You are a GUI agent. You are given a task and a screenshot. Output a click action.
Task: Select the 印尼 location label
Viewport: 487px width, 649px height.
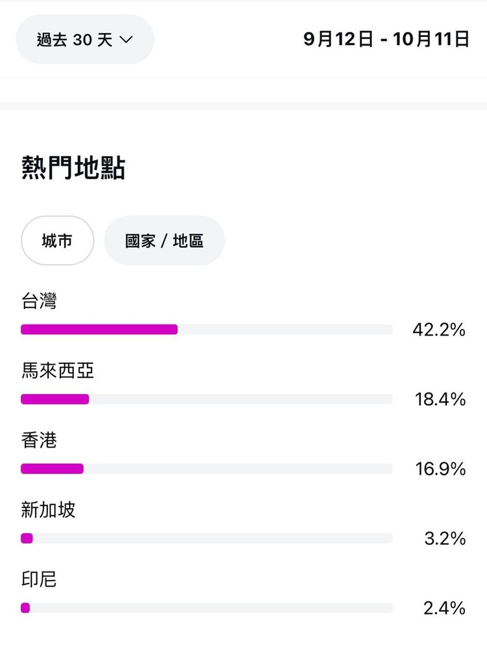[x=39, y=579]
